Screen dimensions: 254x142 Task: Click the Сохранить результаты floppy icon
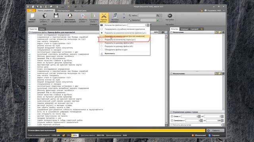point(56,16)
